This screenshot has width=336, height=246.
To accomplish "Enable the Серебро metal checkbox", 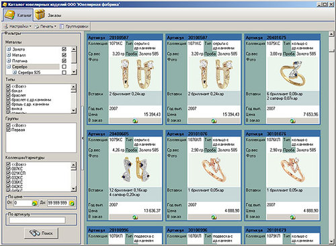I will (x=64, y=67).
